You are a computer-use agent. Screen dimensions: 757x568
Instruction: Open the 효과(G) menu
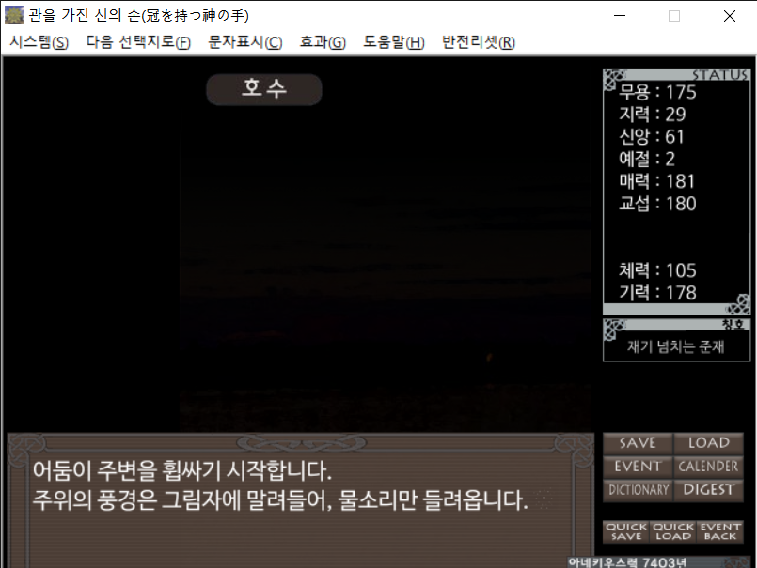(323, 42)
